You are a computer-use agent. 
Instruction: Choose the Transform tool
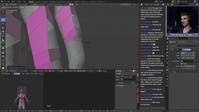3,31
